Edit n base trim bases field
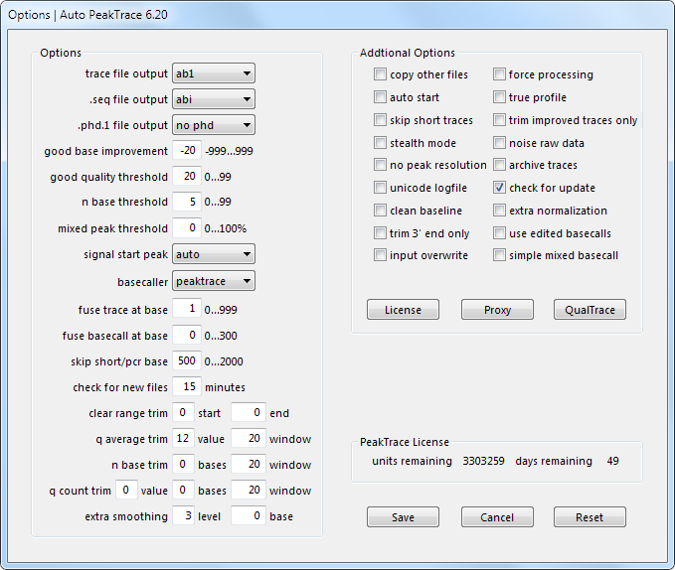The image size is (675, 570). (183, 465)
